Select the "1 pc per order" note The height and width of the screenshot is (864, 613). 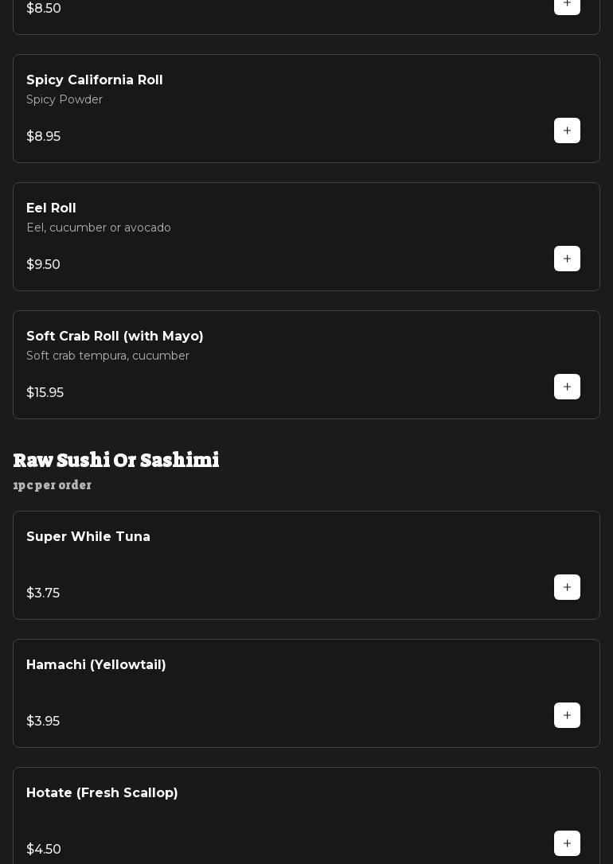53,485
